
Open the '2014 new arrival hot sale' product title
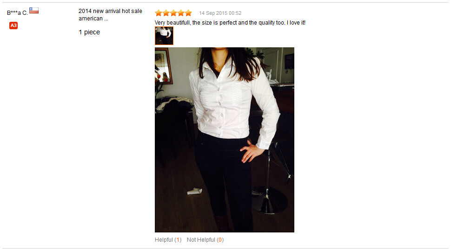(x=110, y=15)
